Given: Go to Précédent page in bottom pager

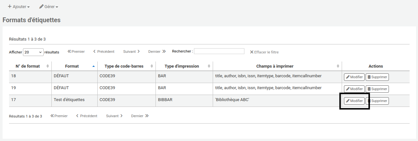Looking at the screenshot, I should 87,116.
